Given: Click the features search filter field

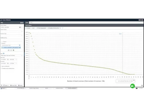Looking at the screenshot, I should pos(10,45).
